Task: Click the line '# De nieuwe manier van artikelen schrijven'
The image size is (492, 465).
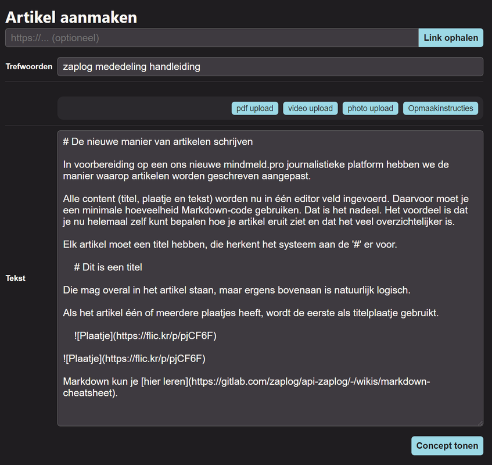Action: tap(158, 142)
